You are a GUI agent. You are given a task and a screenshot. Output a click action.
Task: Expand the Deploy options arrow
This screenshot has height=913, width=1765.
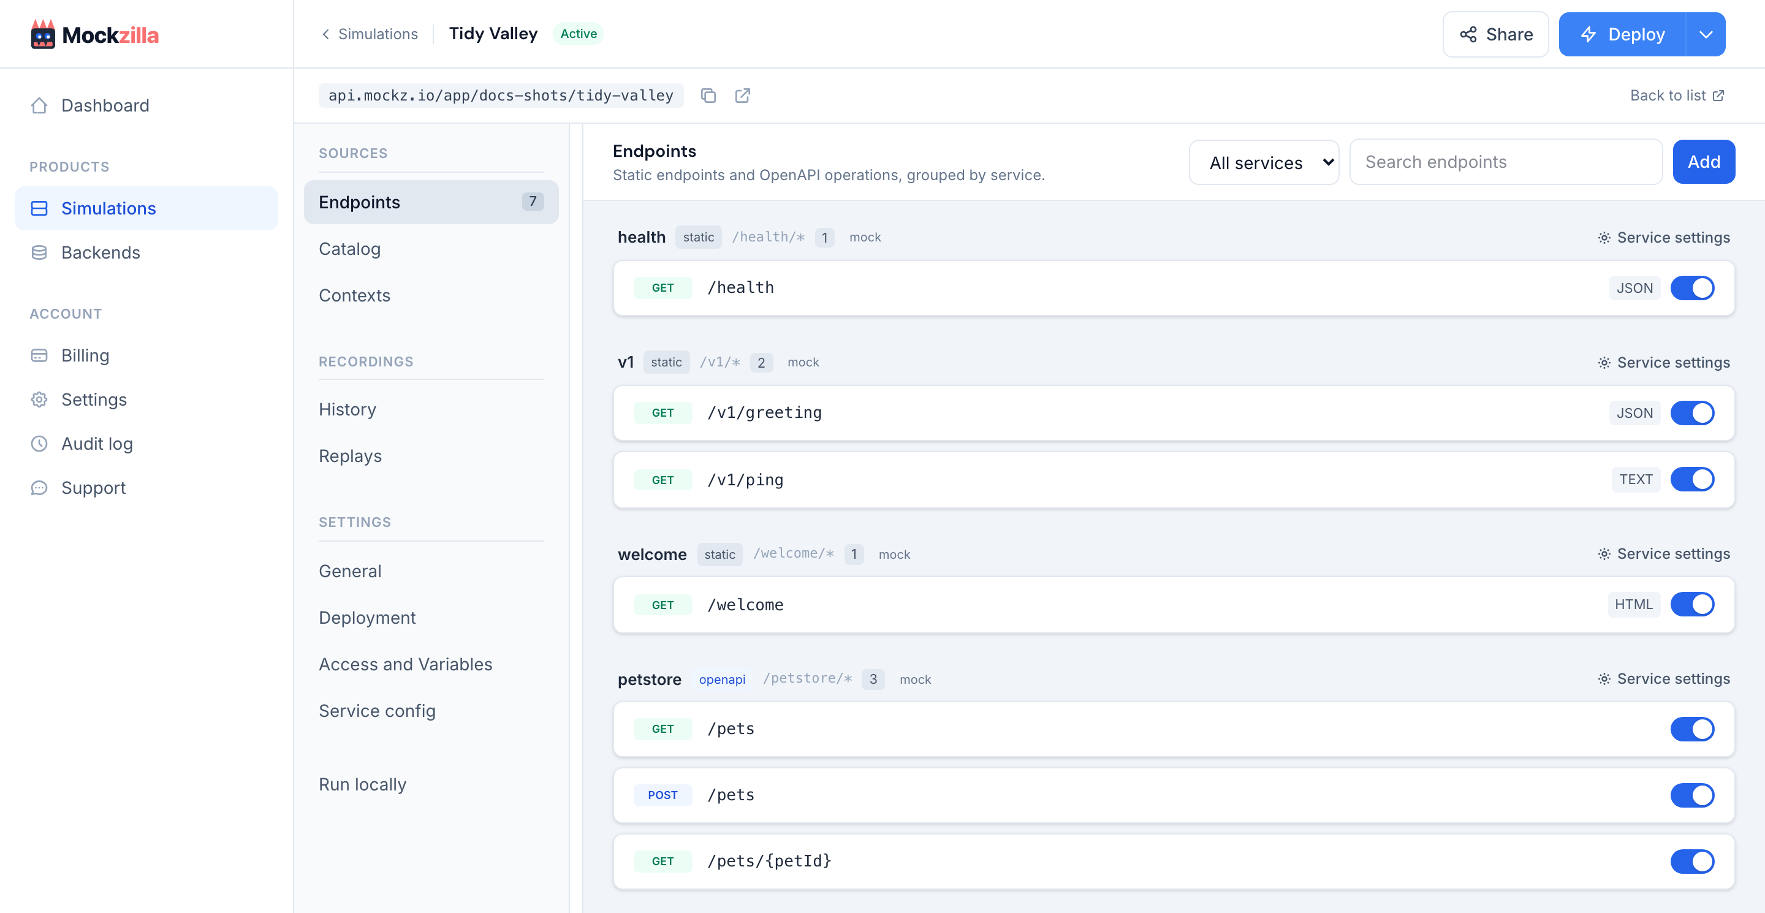click(x=1706, y=34)
